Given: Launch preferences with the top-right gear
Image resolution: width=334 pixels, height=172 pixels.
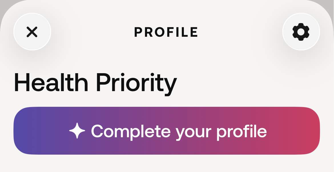Looking at the screenshot, I should 301,32.
